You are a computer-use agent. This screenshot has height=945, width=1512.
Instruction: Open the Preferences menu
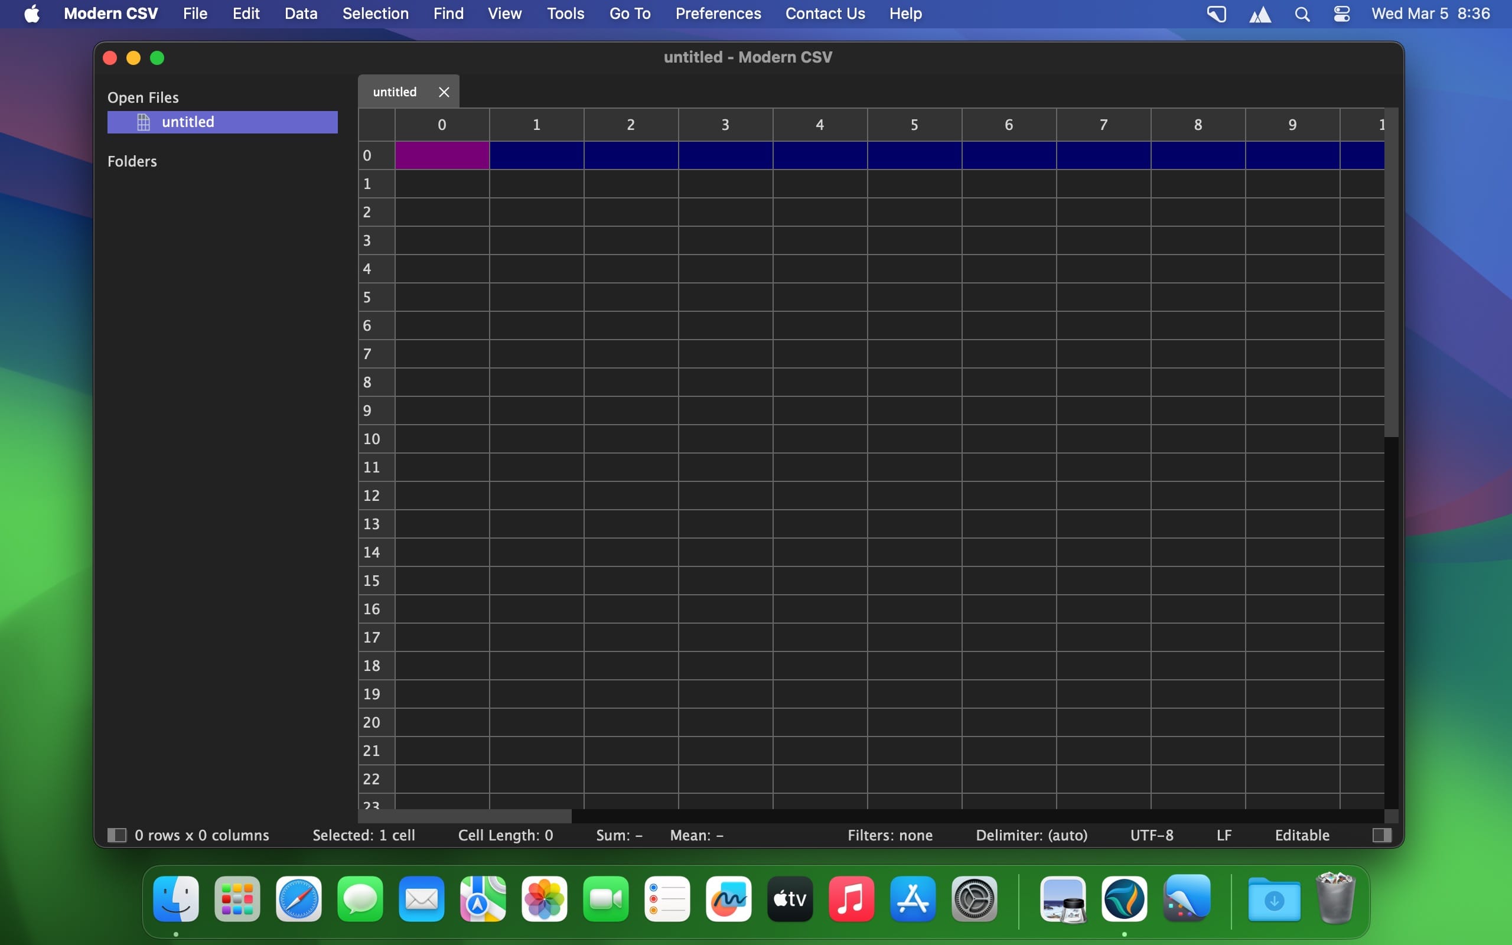pyautogui.click(x=718, y=13)
